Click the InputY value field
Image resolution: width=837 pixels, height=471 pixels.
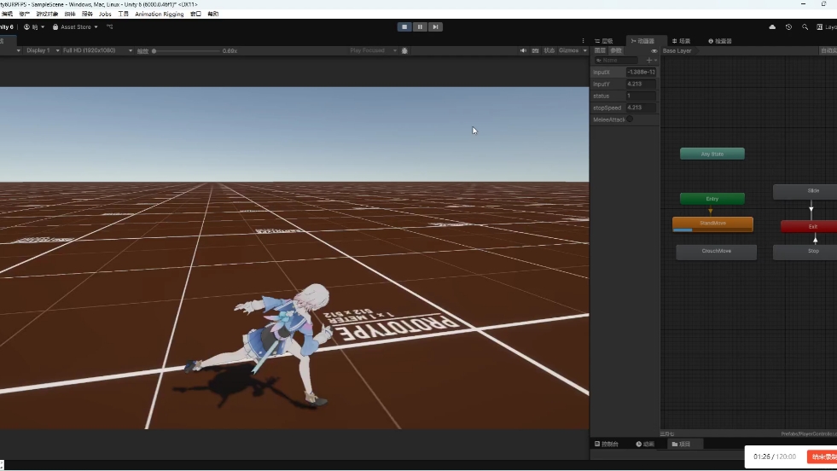(x=641, y=84)
